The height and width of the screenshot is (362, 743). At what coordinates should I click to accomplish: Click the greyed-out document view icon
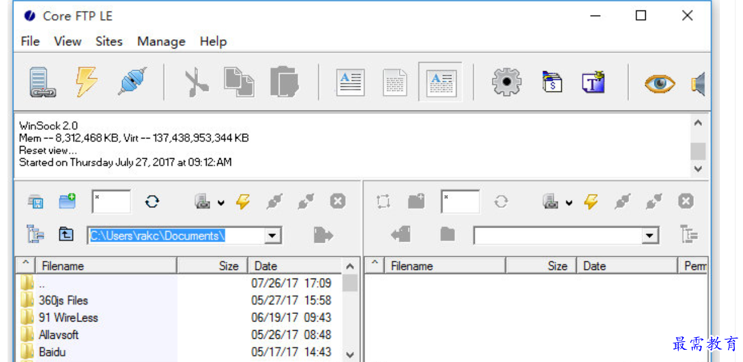point(395,83)
